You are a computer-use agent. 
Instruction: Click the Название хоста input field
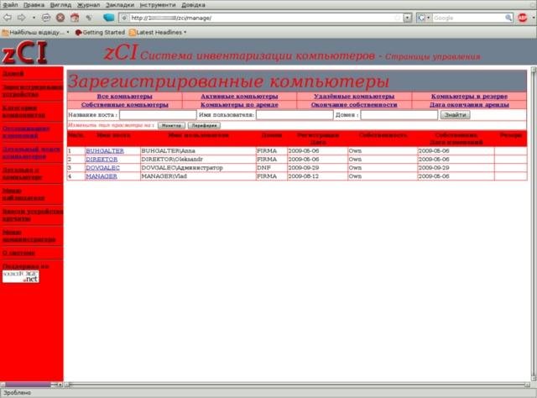pyautogui.click(x=158, y=115)
